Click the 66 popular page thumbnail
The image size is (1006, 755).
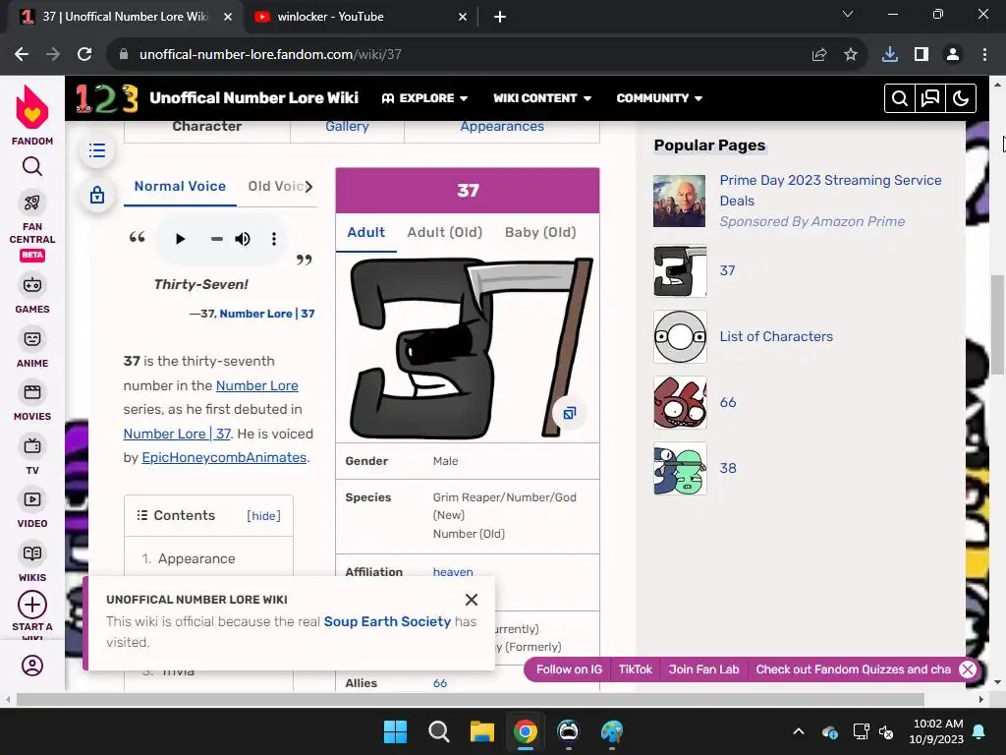(680, 402)
